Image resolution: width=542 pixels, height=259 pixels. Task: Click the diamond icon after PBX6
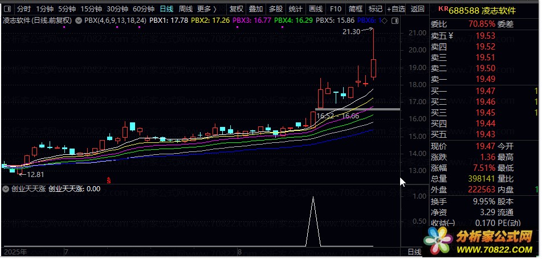click(385, 20)
